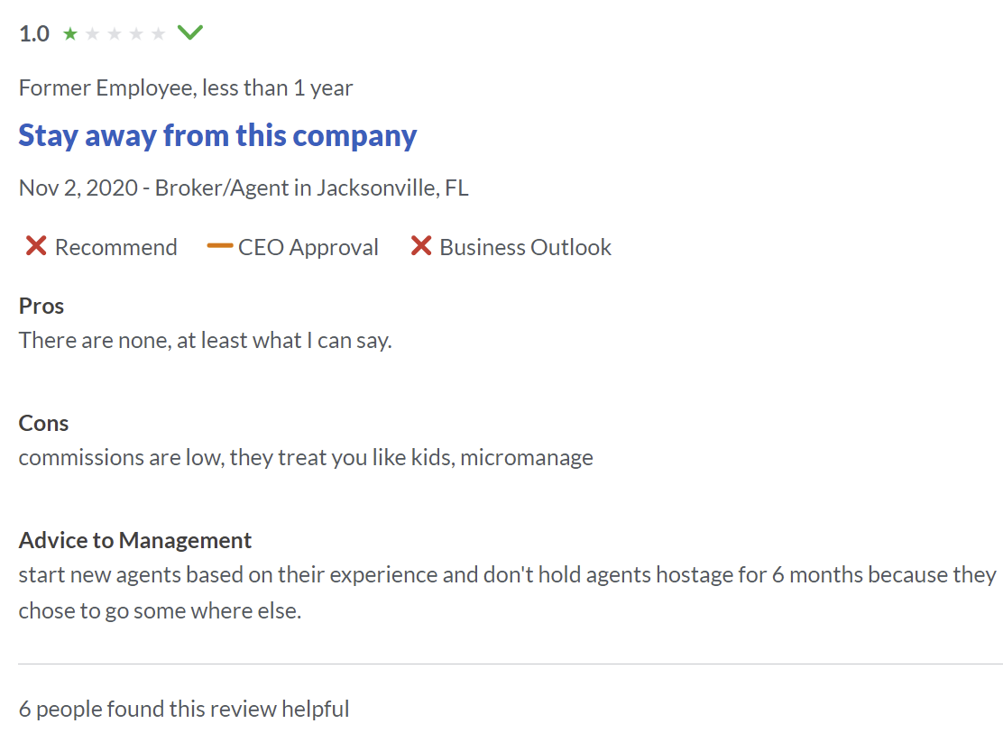Click the red X beside Recommend
Viewport: 1003px width, 742px height.
[36, 246]
